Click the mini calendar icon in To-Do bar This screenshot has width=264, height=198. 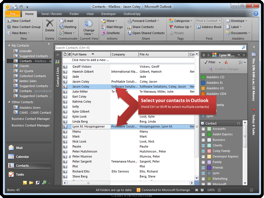(254, 54)
